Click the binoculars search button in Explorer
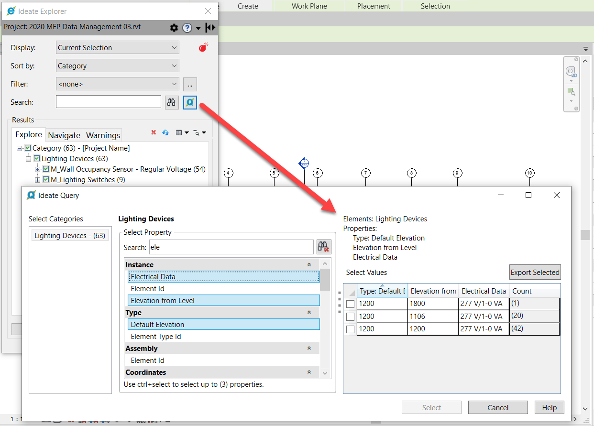Screen dimensions: 594x426 pos(172,102)
